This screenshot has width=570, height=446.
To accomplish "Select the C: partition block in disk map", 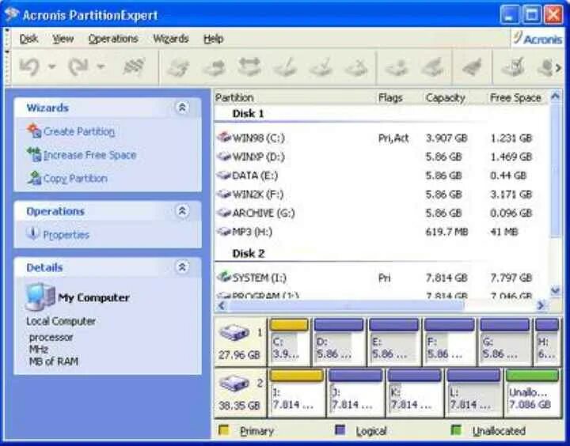I will 290,342.
